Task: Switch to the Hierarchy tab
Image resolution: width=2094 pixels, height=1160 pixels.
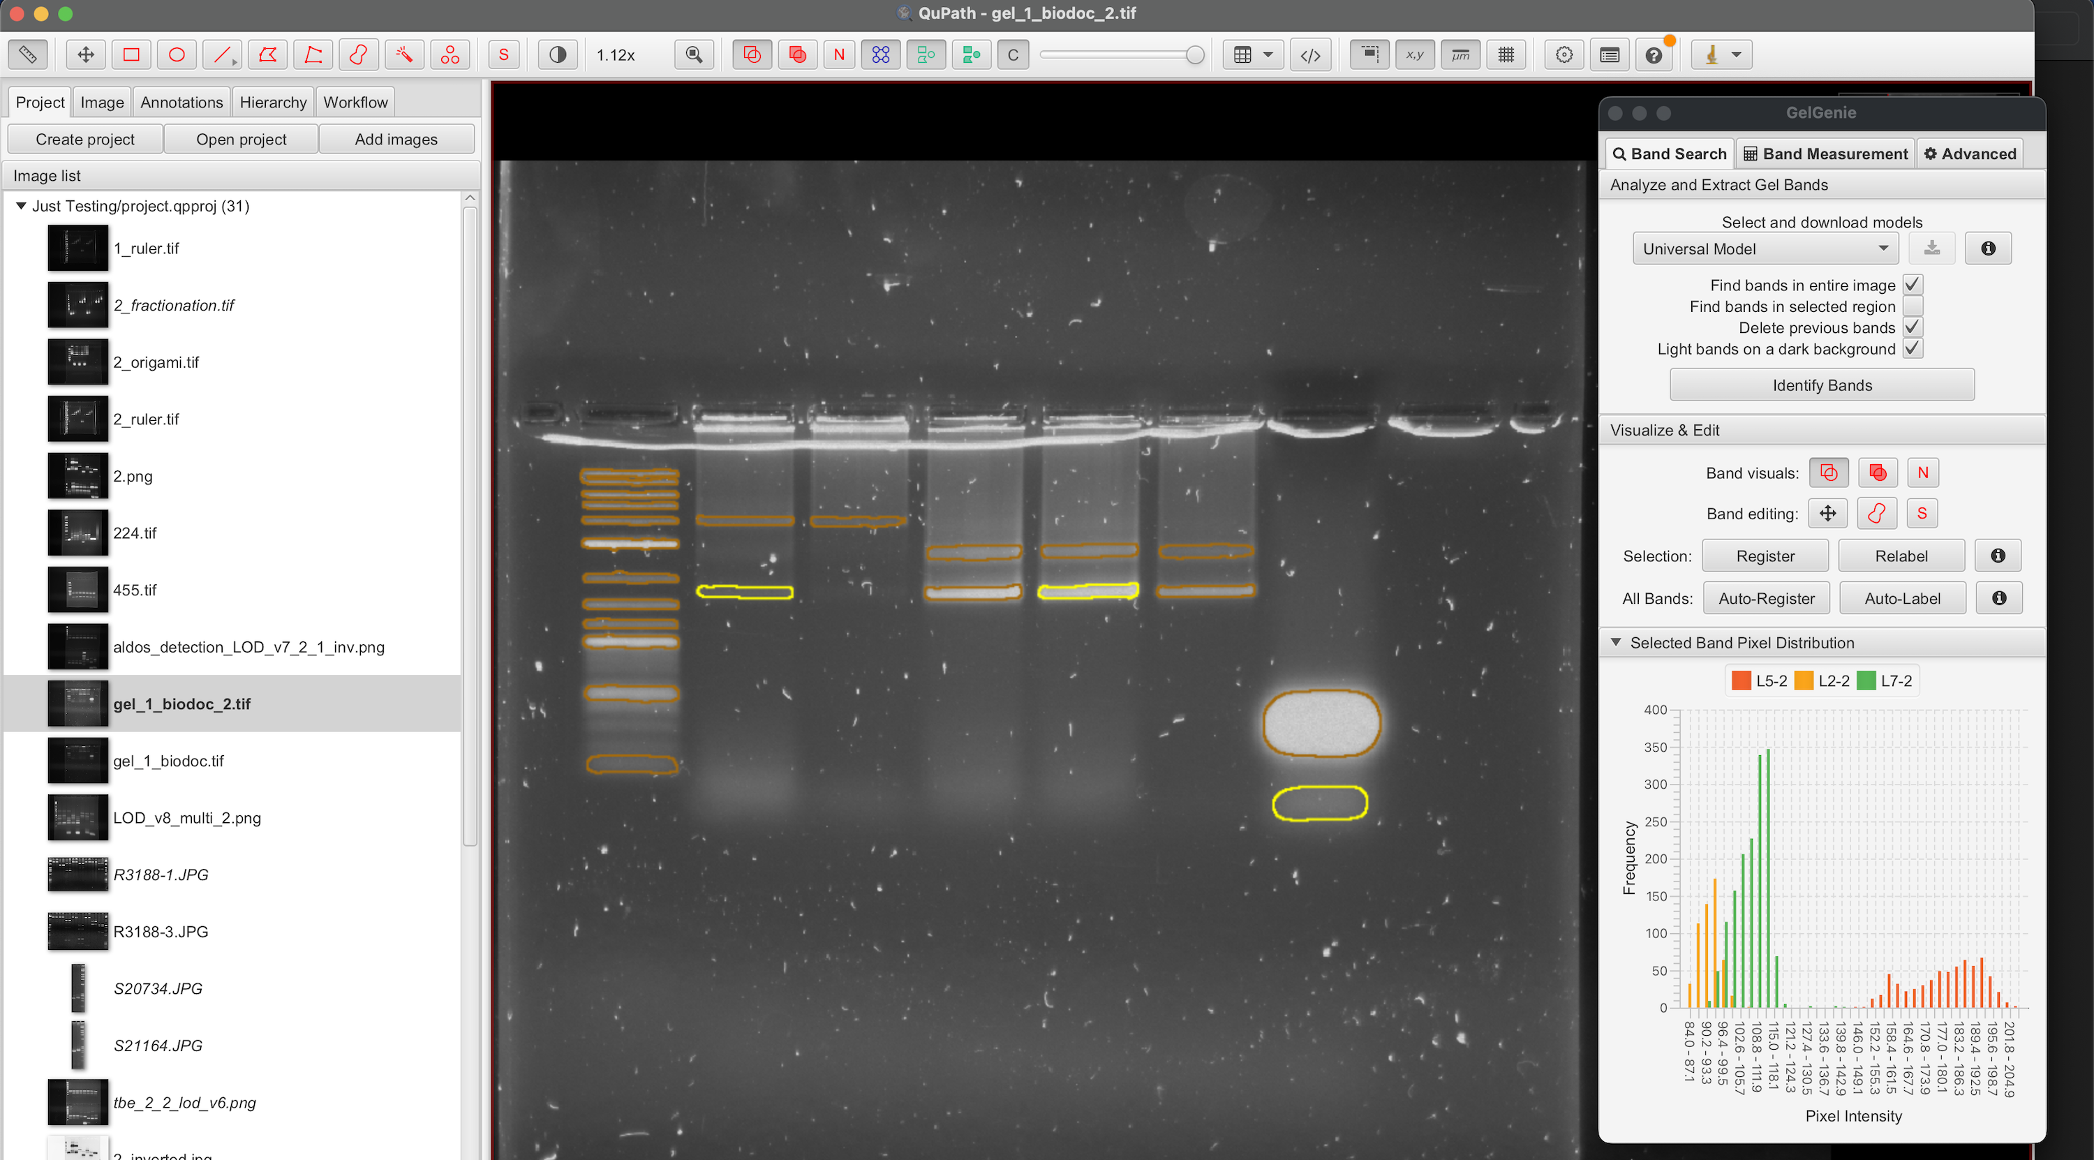Action: click(273, 103)
